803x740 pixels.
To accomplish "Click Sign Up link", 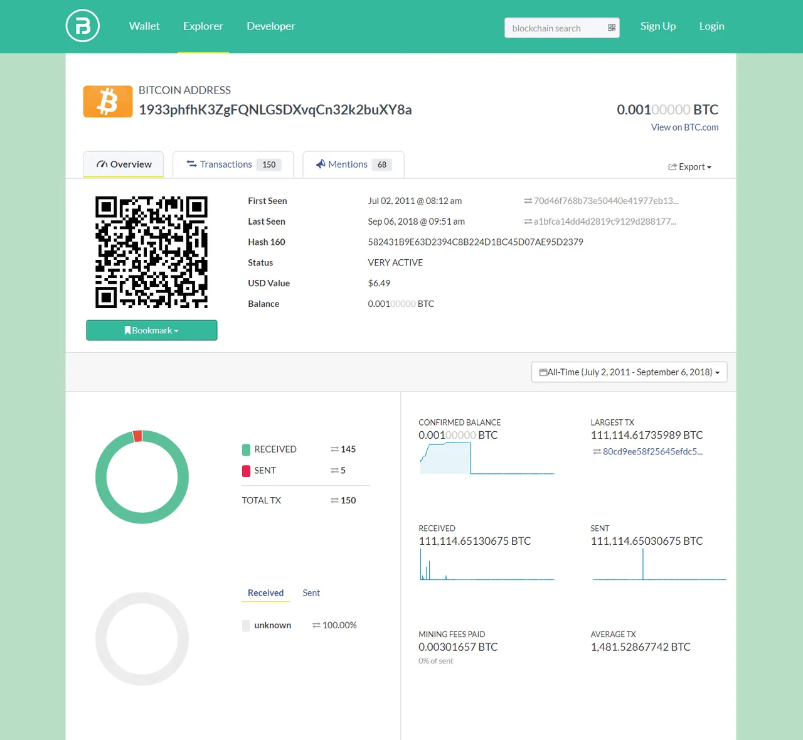I will [658, 26].
